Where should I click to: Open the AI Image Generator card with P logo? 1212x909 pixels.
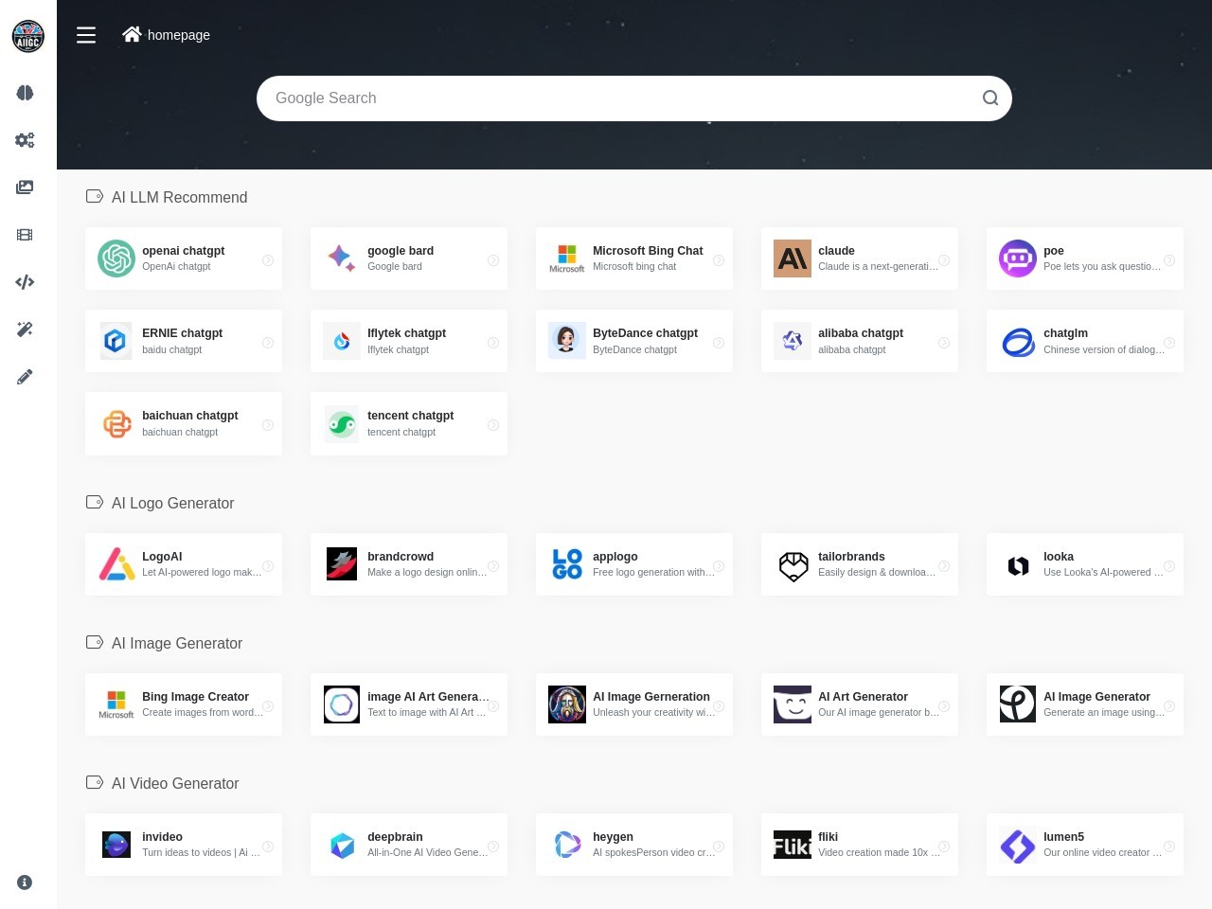(1085, 704)
